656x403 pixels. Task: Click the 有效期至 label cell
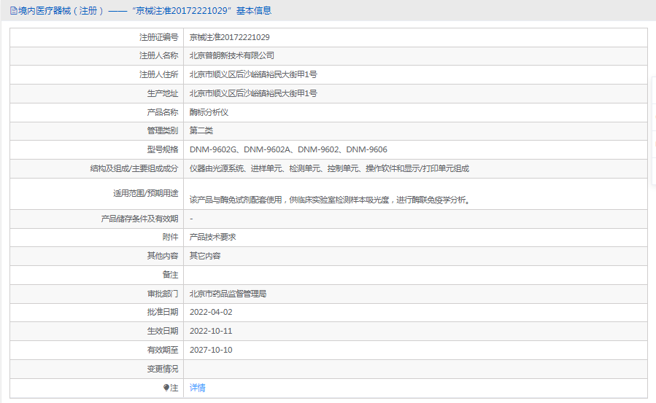pos(96,350)
